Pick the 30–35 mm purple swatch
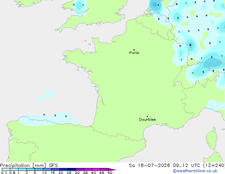 tap(79, 169)
